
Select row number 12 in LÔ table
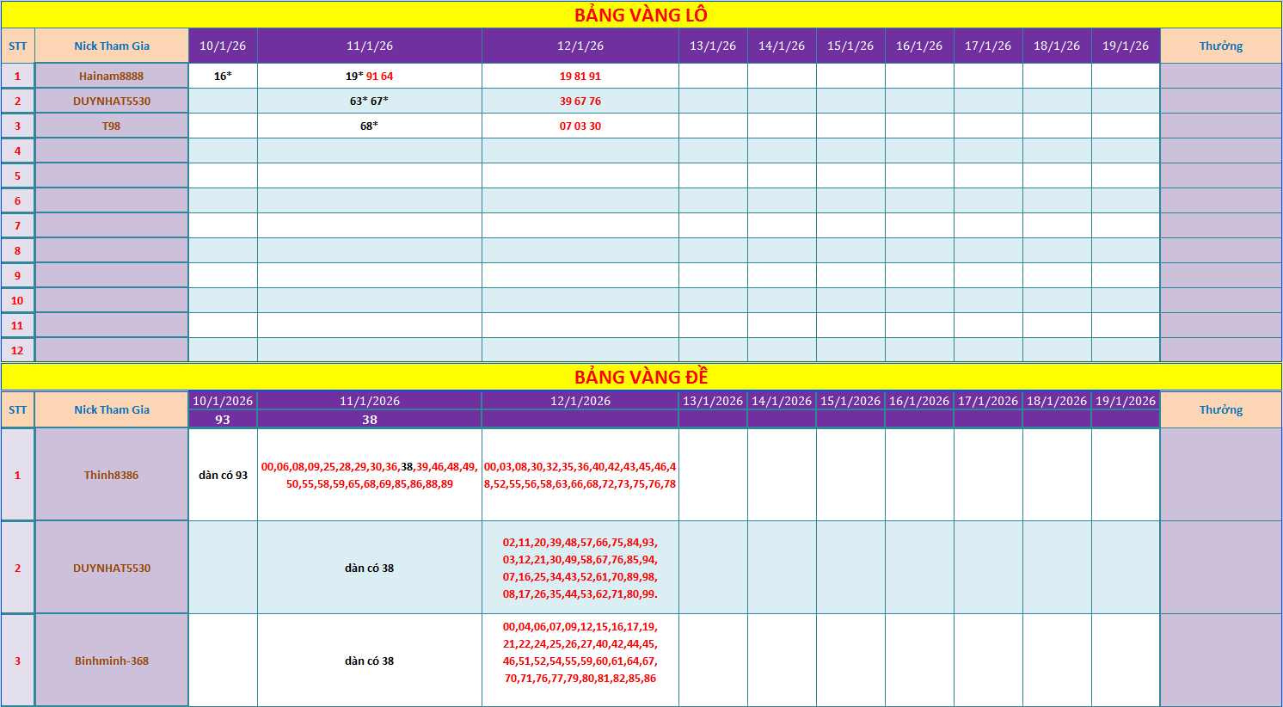pos(17,350)
